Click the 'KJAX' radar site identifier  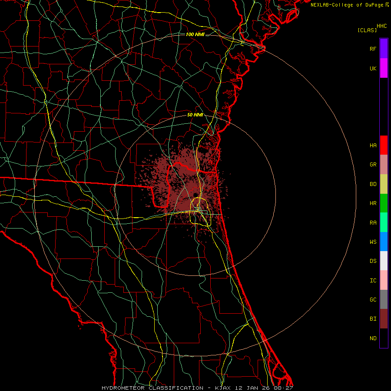click(223, 388)
